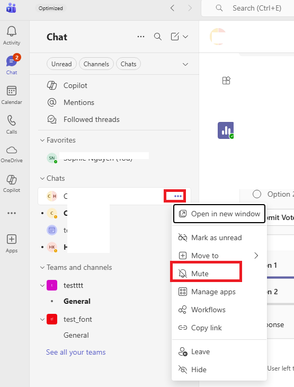Open the SN favorite chat
Image resolution: width=294 pixels, height=387 pixels.
114,158
